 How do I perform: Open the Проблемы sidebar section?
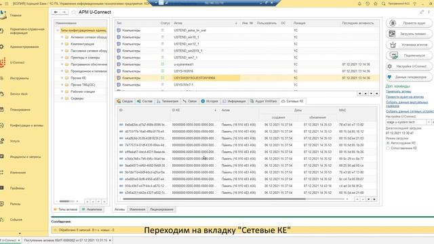click(17, 188)
